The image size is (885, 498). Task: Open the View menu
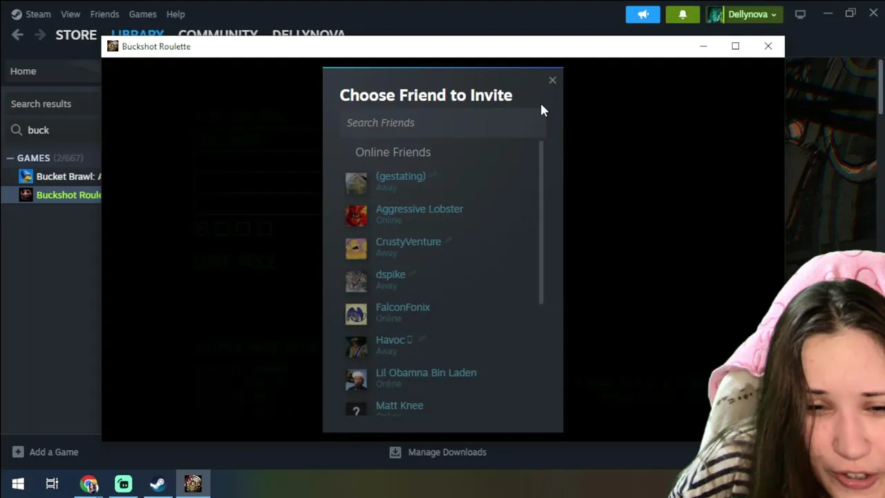[x=71, y=14]
